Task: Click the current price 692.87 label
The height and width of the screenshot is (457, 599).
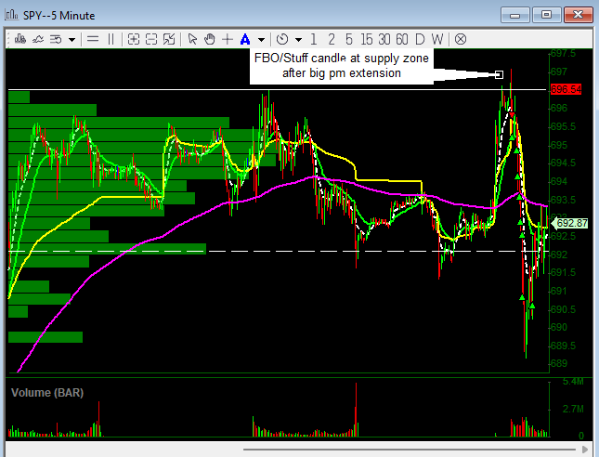Action: click(x=571, y=223)
